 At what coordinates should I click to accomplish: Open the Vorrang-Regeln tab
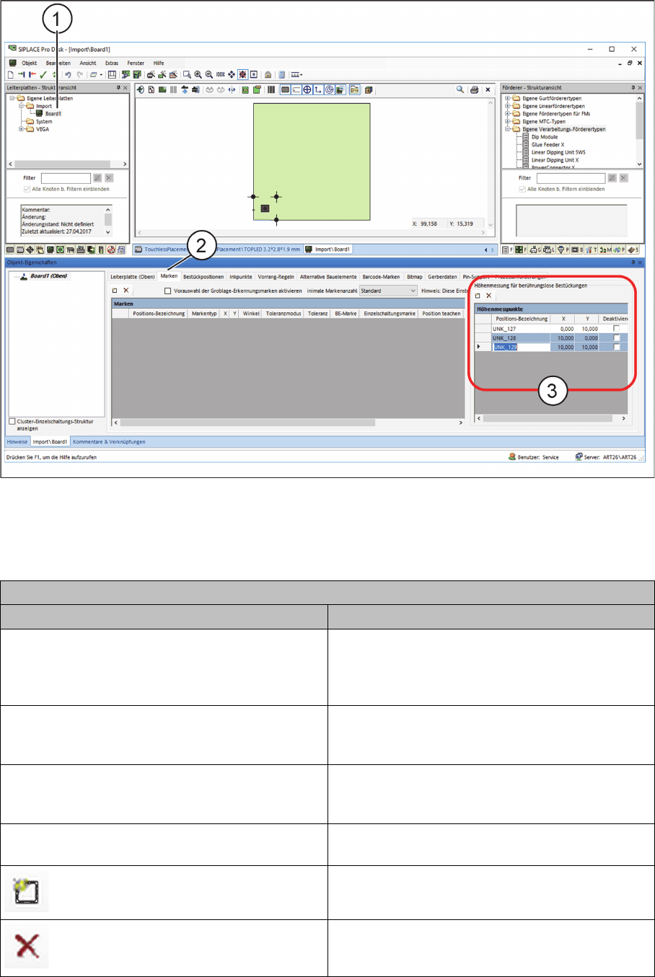click(x=276, y=277)
